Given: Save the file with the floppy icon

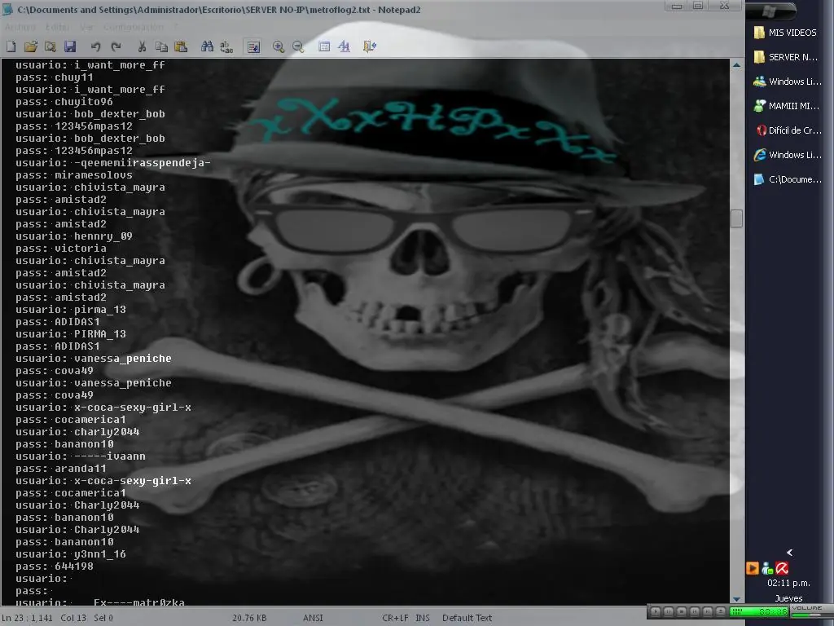Looking at the screenshot, I should coord(70,46).
